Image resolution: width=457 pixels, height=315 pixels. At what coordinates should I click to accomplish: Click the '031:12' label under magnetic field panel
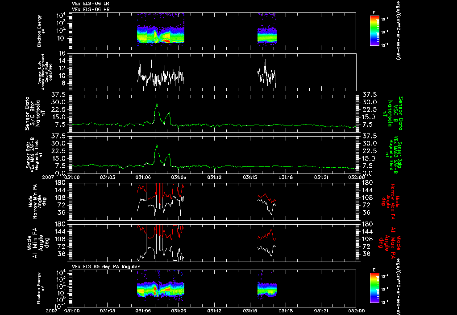(x=215, y=177)
